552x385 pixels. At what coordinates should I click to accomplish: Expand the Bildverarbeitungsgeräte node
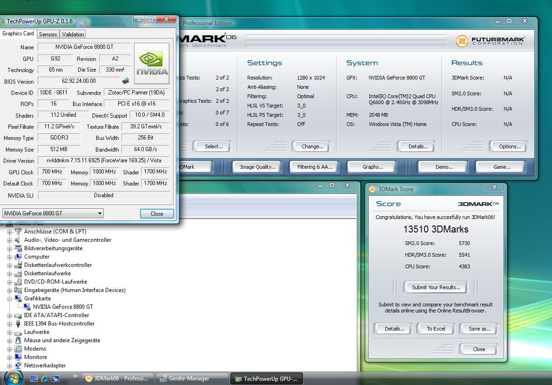pyautogui.click(x=9, y=249)
